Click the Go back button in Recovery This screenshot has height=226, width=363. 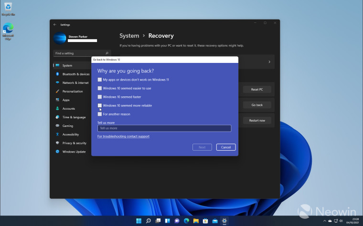pos(257,105)
